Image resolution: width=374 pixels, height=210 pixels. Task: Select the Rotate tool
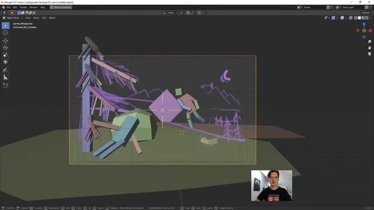coord(5,48)
